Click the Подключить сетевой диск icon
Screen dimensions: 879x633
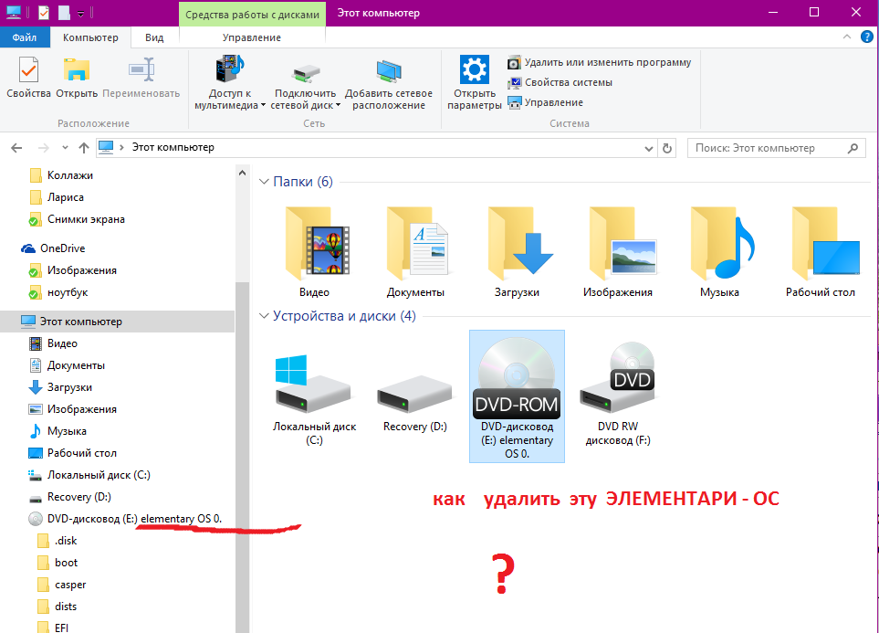coord(306,73)
